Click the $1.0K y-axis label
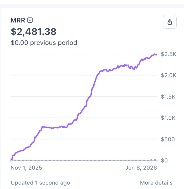The height and width of the screenshot is (189, 184). click(x=168, y=118)
